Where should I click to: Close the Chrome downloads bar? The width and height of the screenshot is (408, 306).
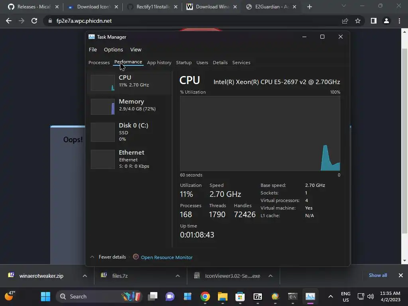(x=401, y=275)
